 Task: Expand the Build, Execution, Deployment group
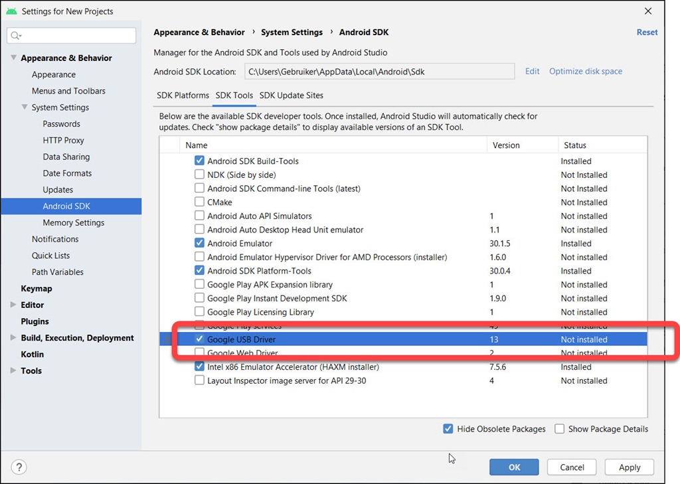[x=13, y=338]
